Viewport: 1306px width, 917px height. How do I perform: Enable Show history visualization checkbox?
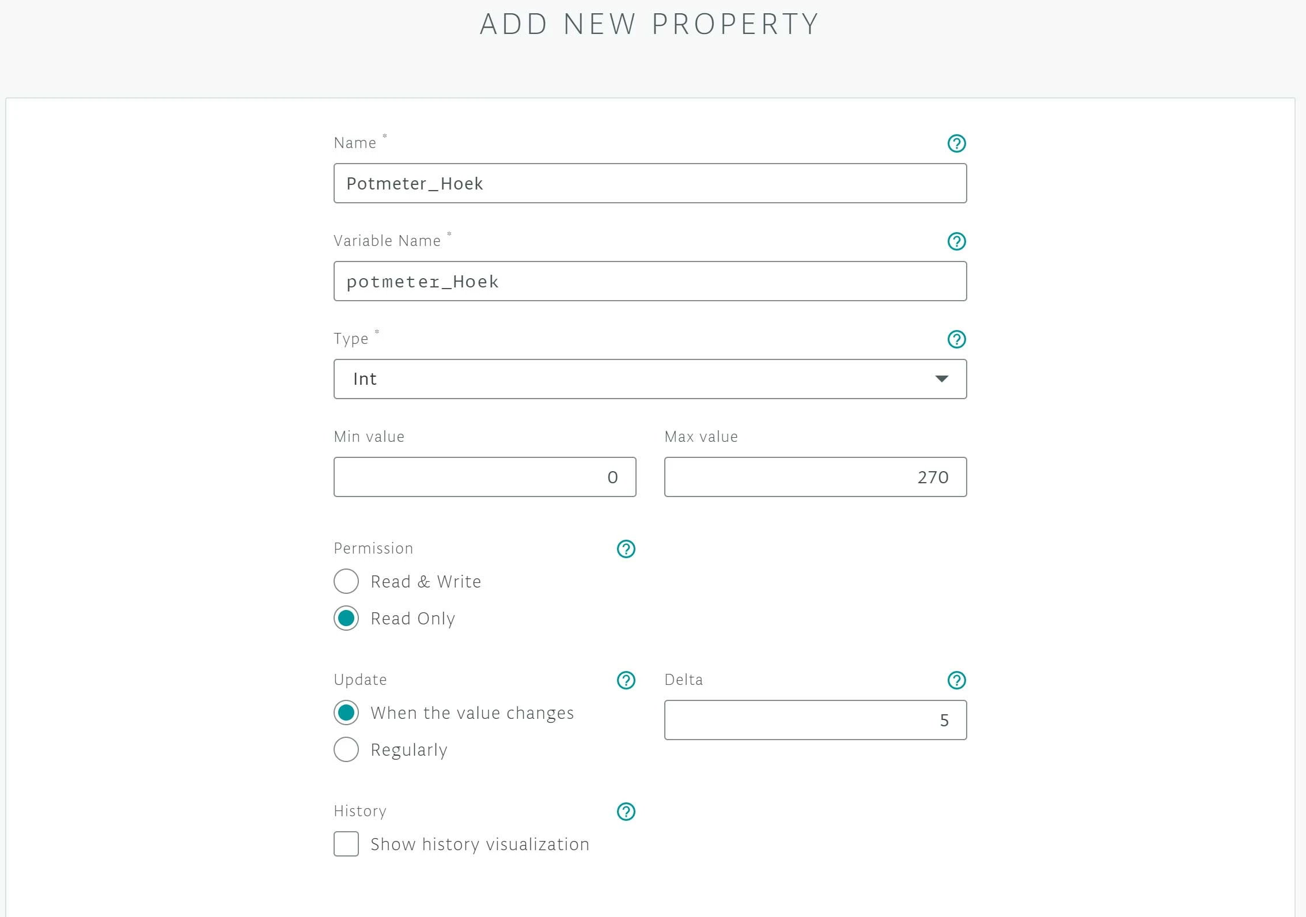point(346,844)
